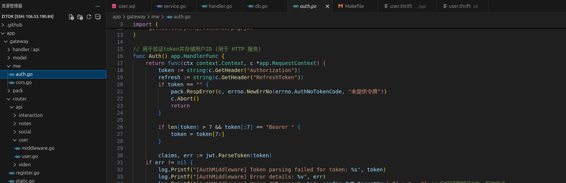Click line number 31 in the gutter
This screenshot has width=566, height=183.
coord(120,162)
